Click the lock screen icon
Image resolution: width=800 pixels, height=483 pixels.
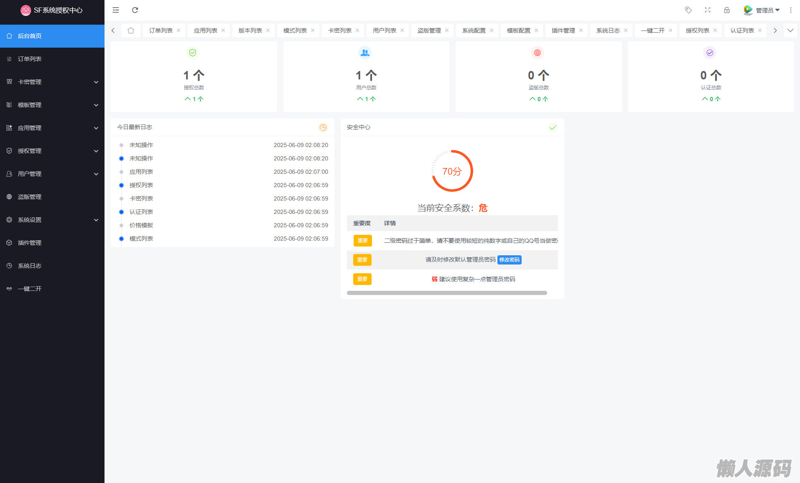coord(727,10)
